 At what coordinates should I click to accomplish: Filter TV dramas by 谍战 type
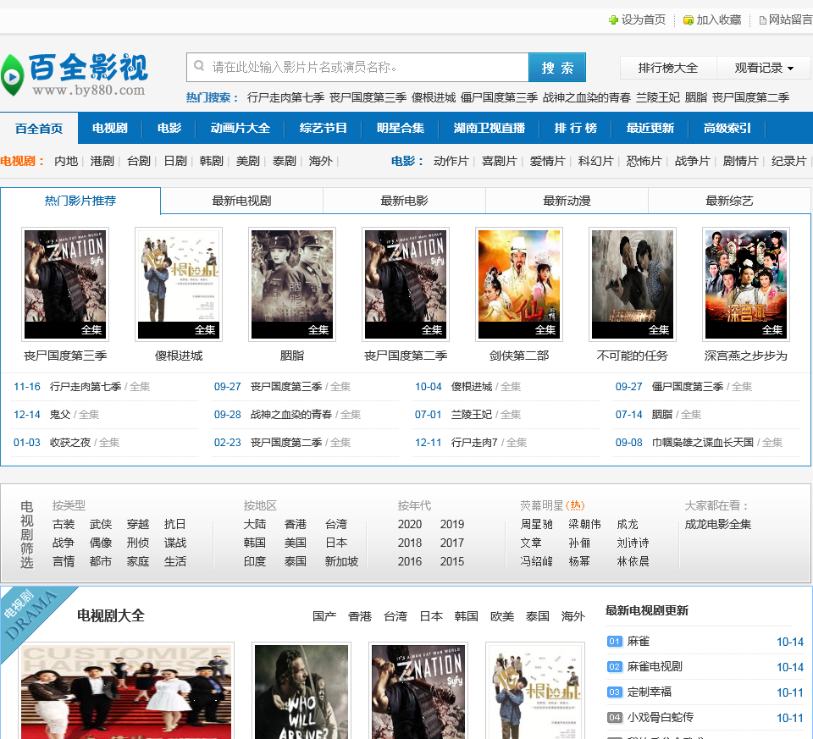point(175,543)
